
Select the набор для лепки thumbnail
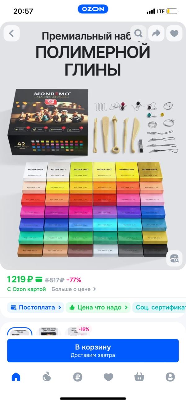click(x=49, y=332)
